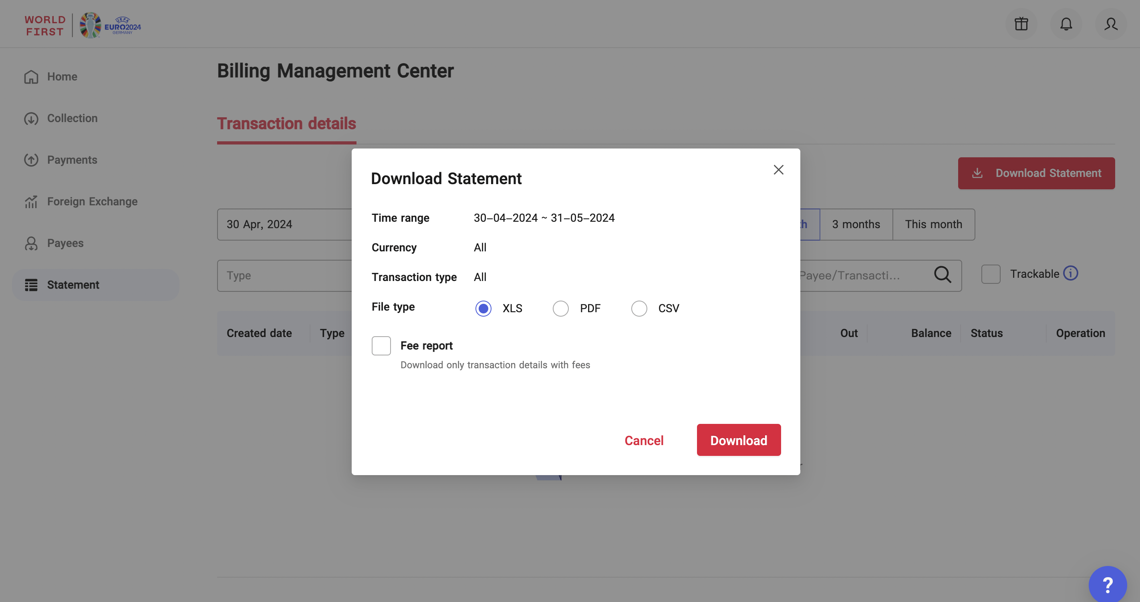This screenshot has height=602, width=1140.
Task: Select the XLS file type
Action: pyautogui.click(x=483, y=308)
